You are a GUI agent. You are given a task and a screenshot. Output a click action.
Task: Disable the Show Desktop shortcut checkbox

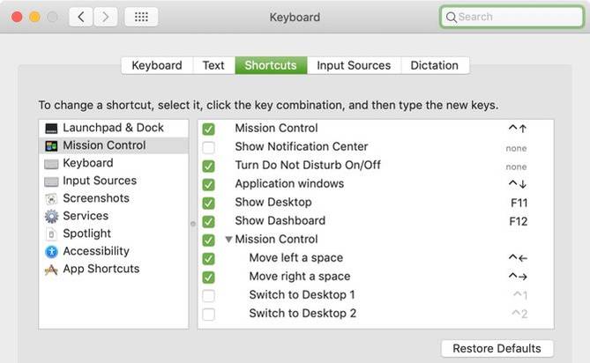(x=208, y=203)
